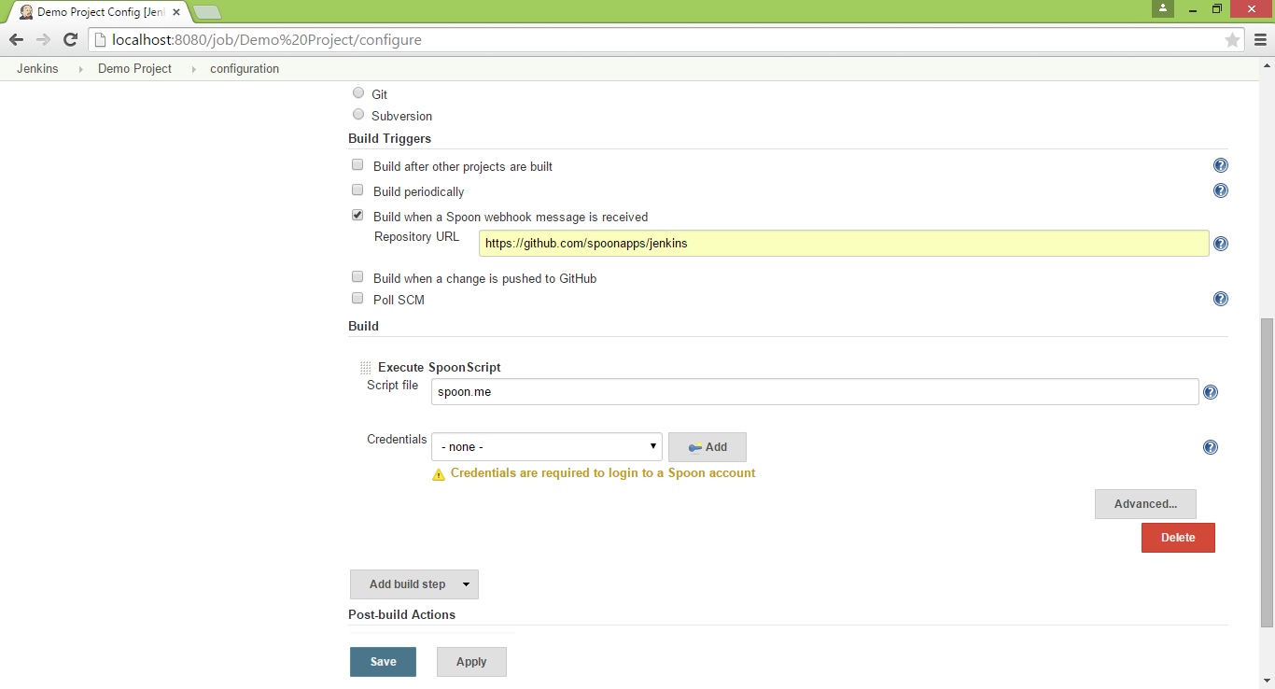Switch to Demo Project Config browser tab

tap(100, 12)
